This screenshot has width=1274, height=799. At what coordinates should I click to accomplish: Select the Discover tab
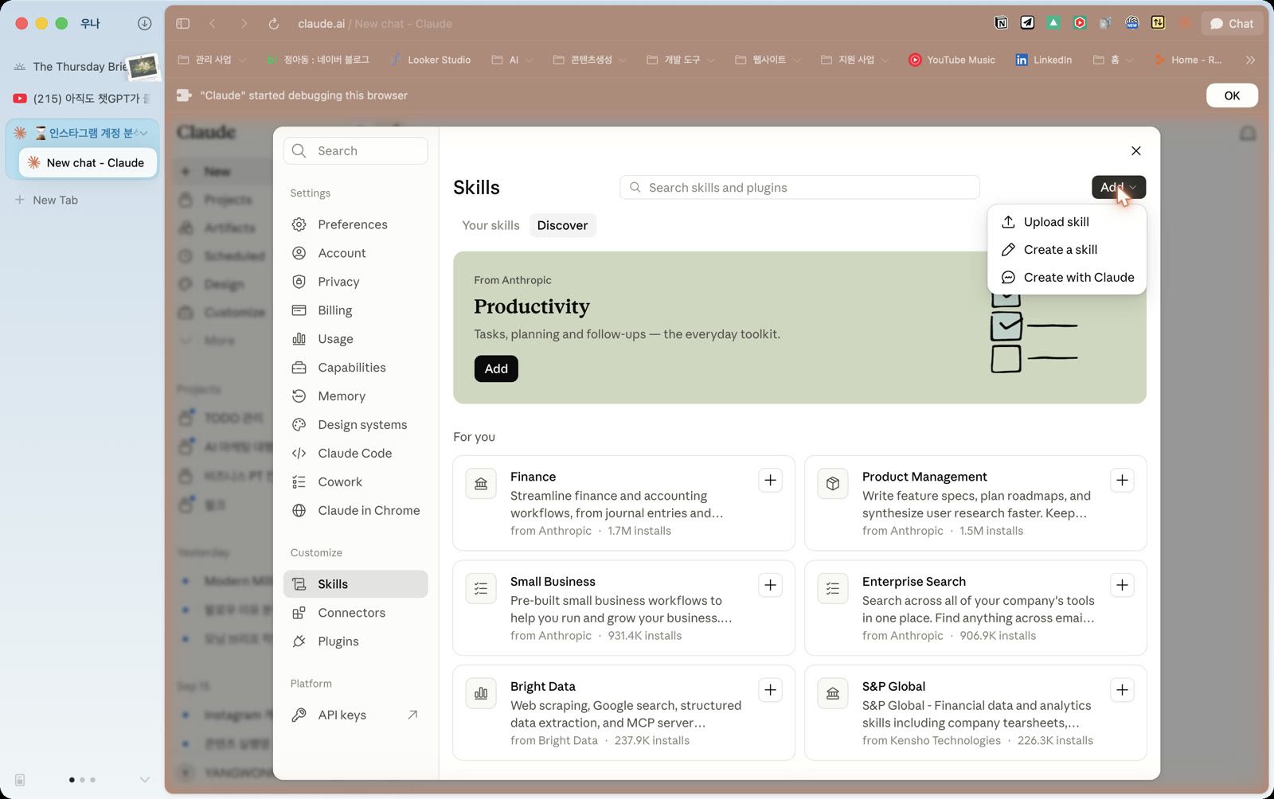562,225
